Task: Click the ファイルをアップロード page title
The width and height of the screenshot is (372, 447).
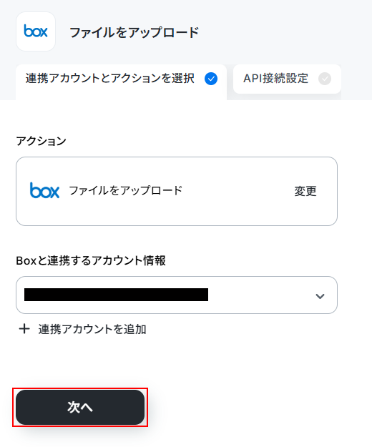Action: pos(134,32)
